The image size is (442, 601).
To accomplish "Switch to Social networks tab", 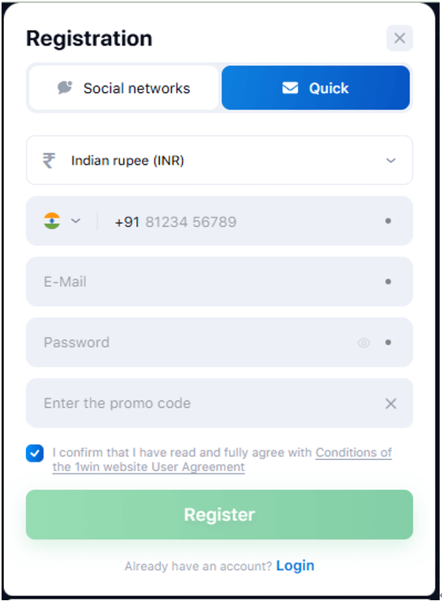I will point(124,87).
